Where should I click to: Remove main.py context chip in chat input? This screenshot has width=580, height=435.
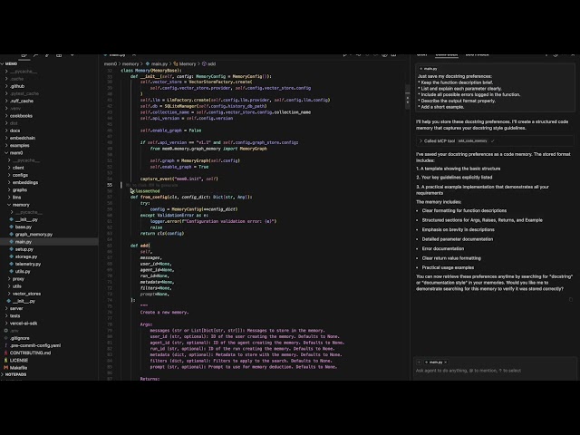[445, 362]
